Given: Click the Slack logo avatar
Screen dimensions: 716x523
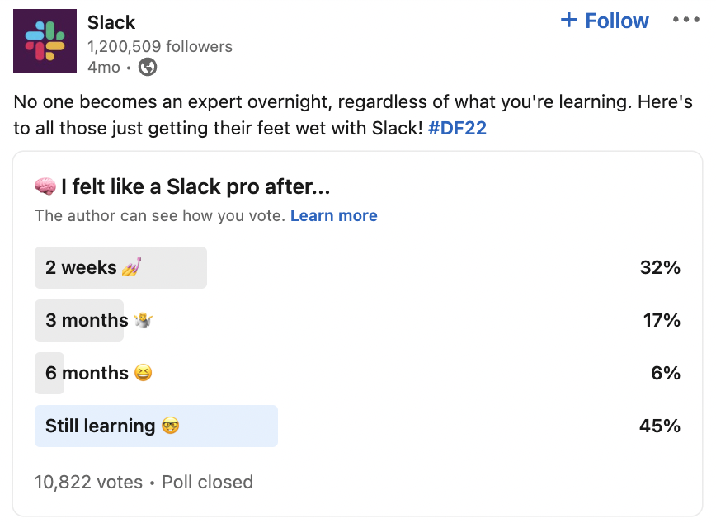Looking at the screenshot, I should coord(45,40).
